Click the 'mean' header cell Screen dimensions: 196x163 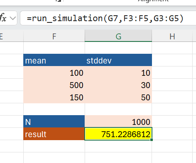tap(54, 60)
